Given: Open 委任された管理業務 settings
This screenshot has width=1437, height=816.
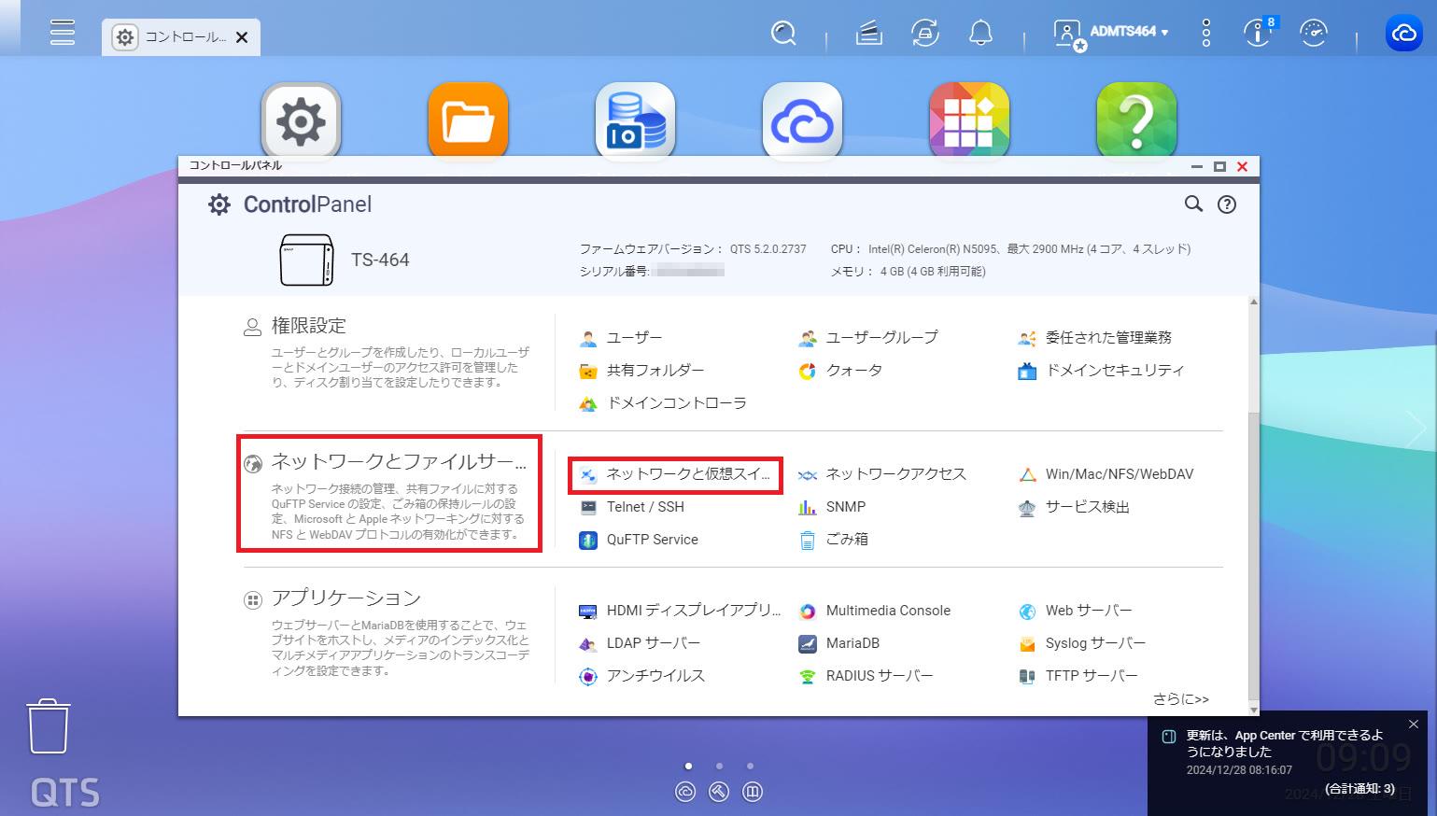Looking at the screenshot, I should coord(1094,338).
